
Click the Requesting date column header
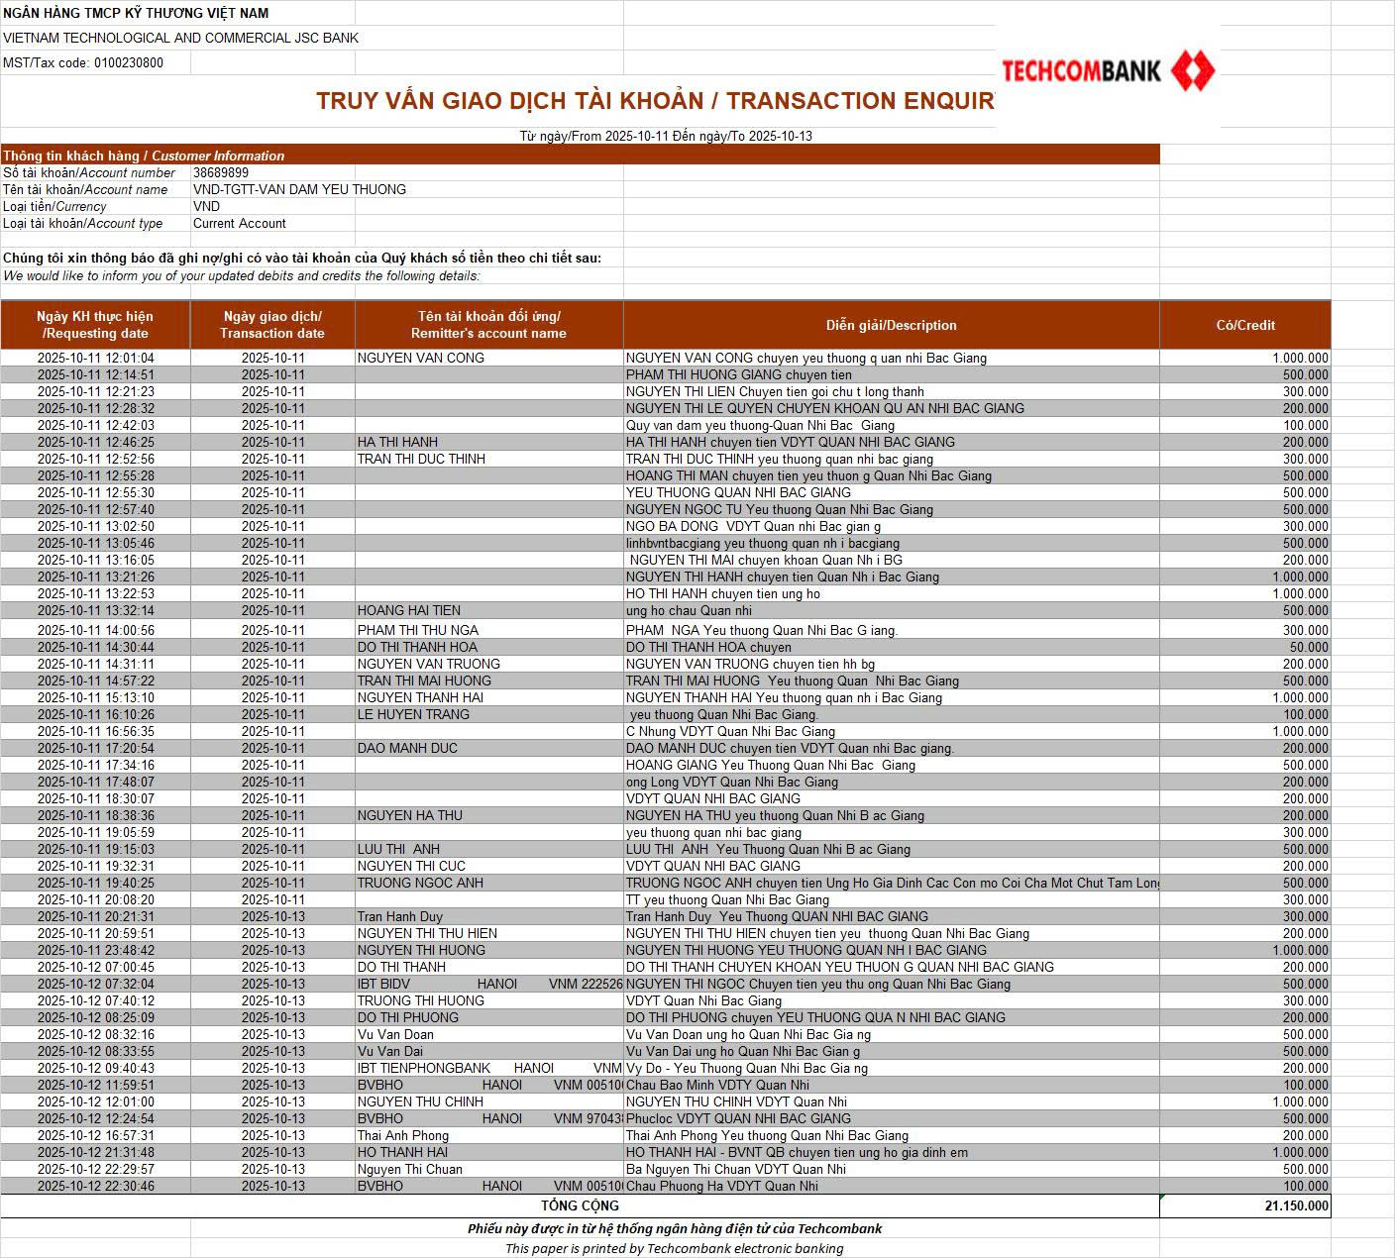coord(95,325)
